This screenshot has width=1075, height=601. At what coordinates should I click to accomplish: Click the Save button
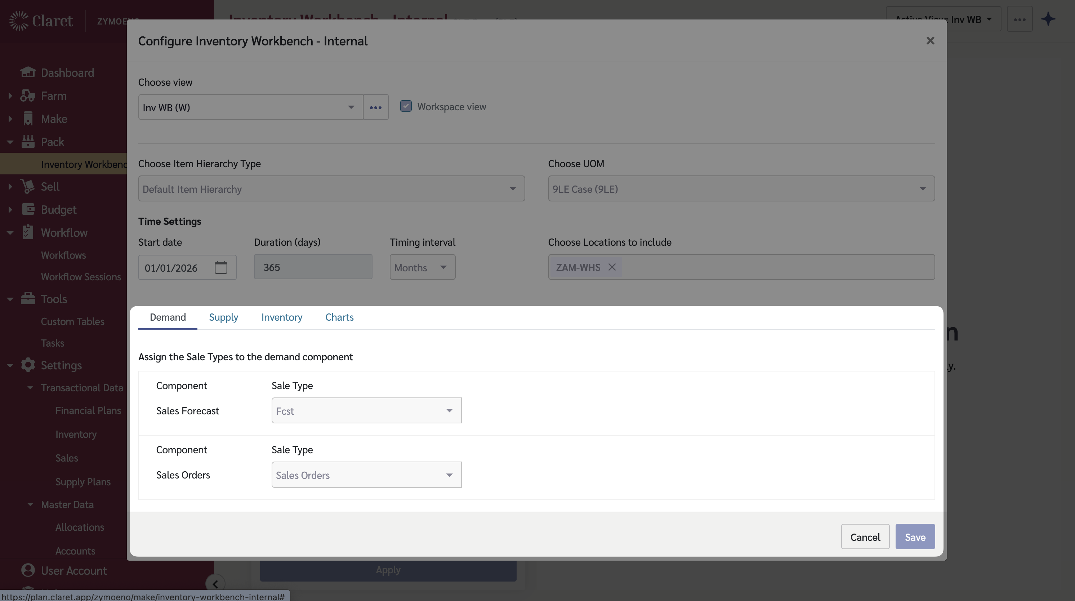click(915, 537)
